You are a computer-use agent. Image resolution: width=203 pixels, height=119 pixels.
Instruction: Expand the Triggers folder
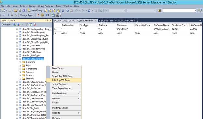click(x=20, y=72)
